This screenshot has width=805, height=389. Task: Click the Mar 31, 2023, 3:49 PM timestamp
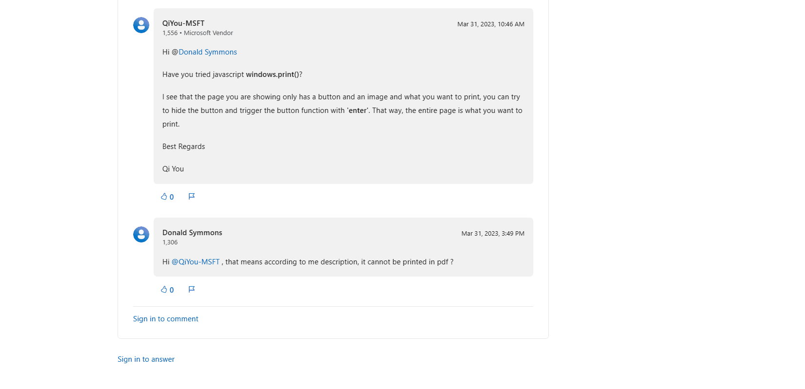[x=493, y=234]
